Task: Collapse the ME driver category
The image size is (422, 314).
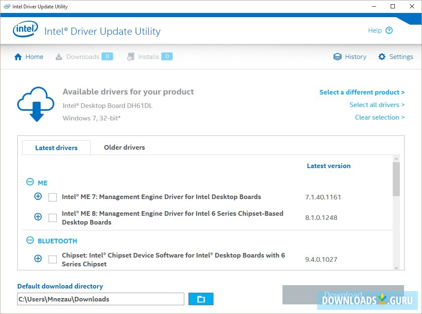Action: (30, 181)
